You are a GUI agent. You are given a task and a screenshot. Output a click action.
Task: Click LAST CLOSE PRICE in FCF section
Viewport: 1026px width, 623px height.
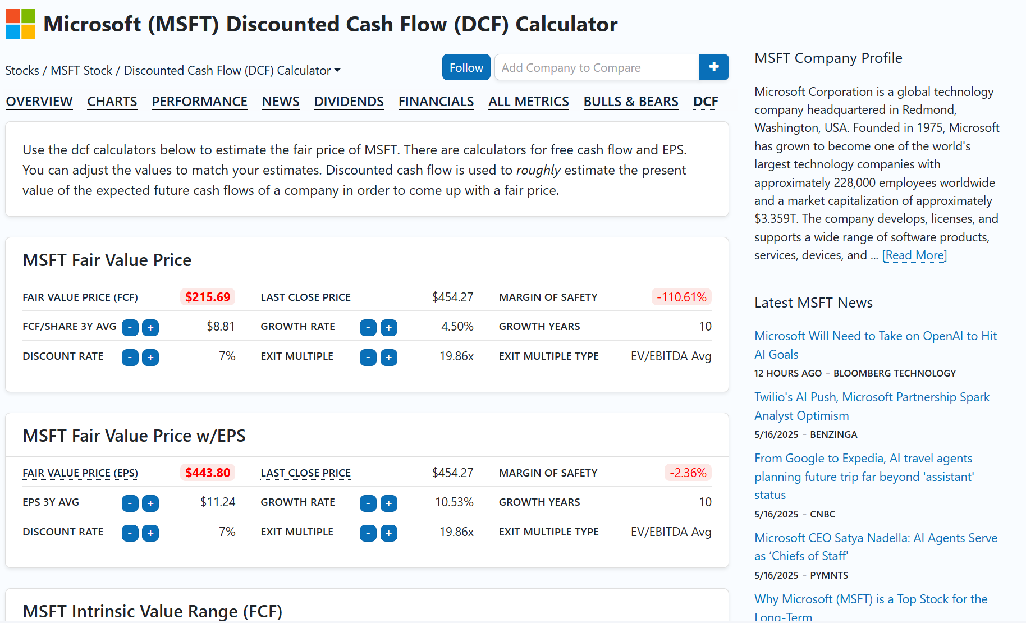[306, 297]
